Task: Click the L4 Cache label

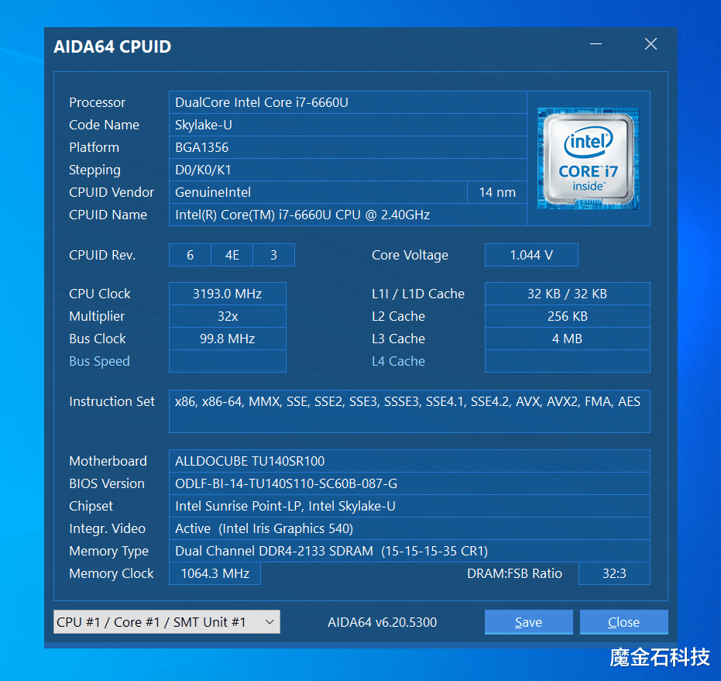Action: [398, 361]
